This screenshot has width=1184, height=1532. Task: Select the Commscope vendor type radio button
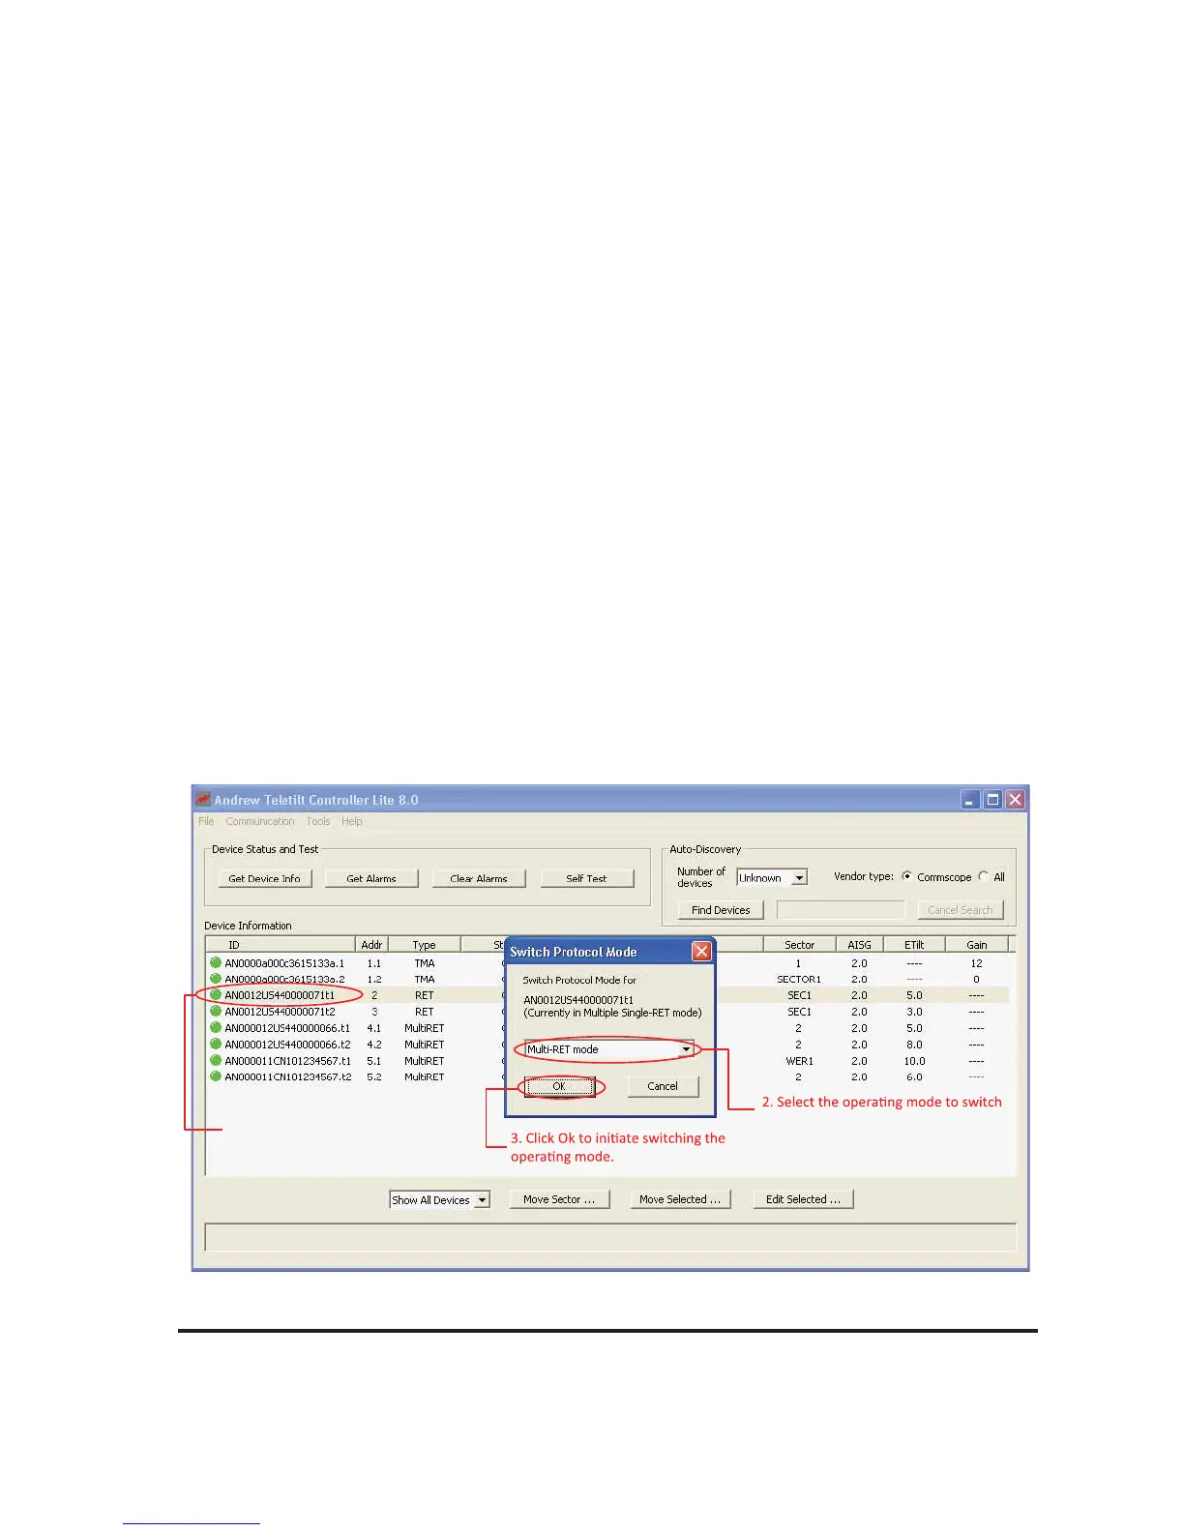(906, 876)
